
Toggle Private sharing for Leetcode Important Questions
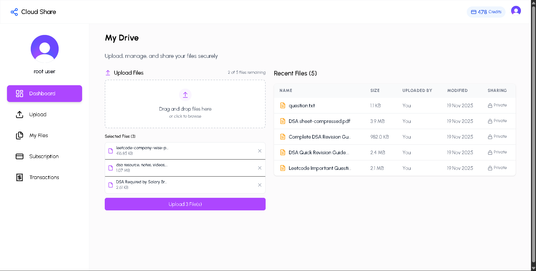(497, 168)
